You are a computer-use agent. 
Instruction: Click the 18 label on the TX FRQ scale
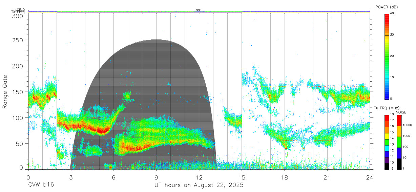(392, 114)
